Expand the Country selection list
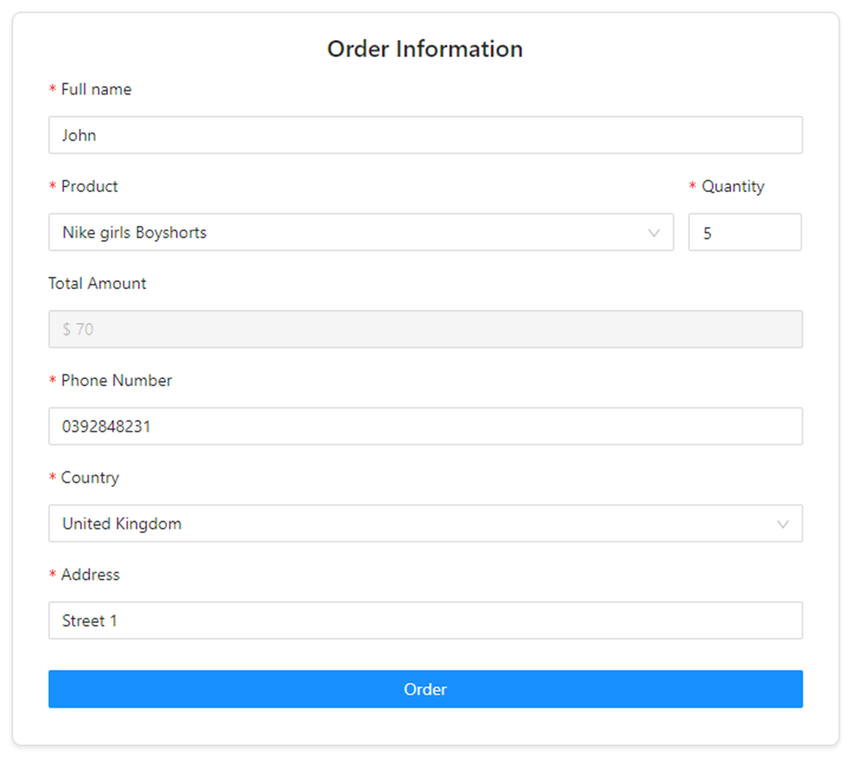The image size is (867, 766). coord(425,523)
